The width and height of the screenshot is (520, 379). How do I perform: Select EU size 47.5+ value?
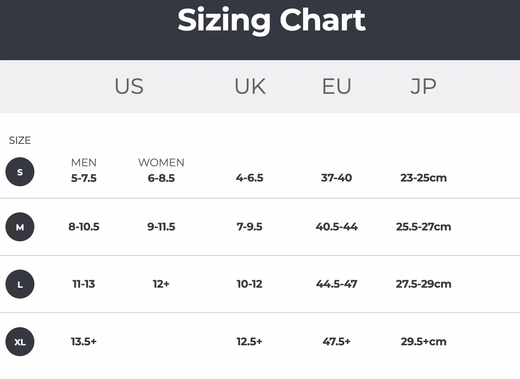click(x=336, y=341)
